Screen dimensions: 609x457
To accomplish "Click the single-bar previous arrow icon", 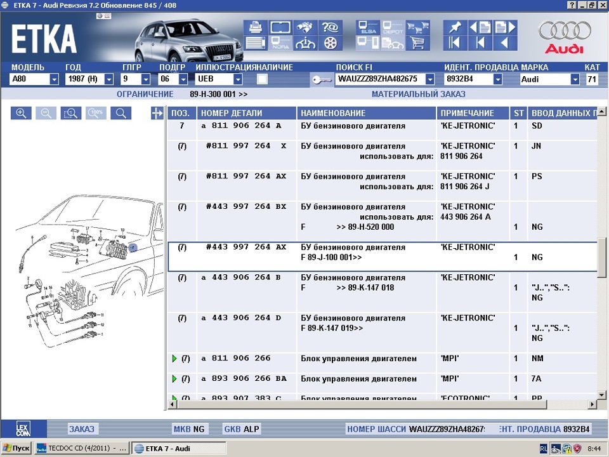I will [x=480, y=43].
